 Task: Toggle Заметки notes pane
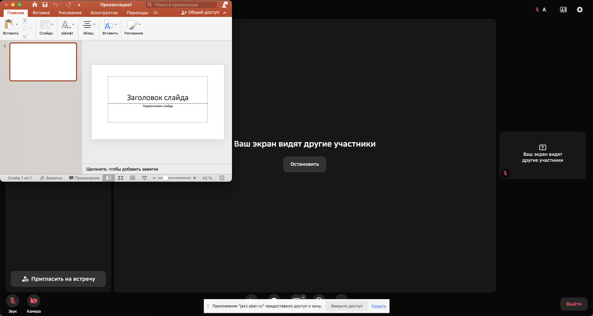(51, 178)
